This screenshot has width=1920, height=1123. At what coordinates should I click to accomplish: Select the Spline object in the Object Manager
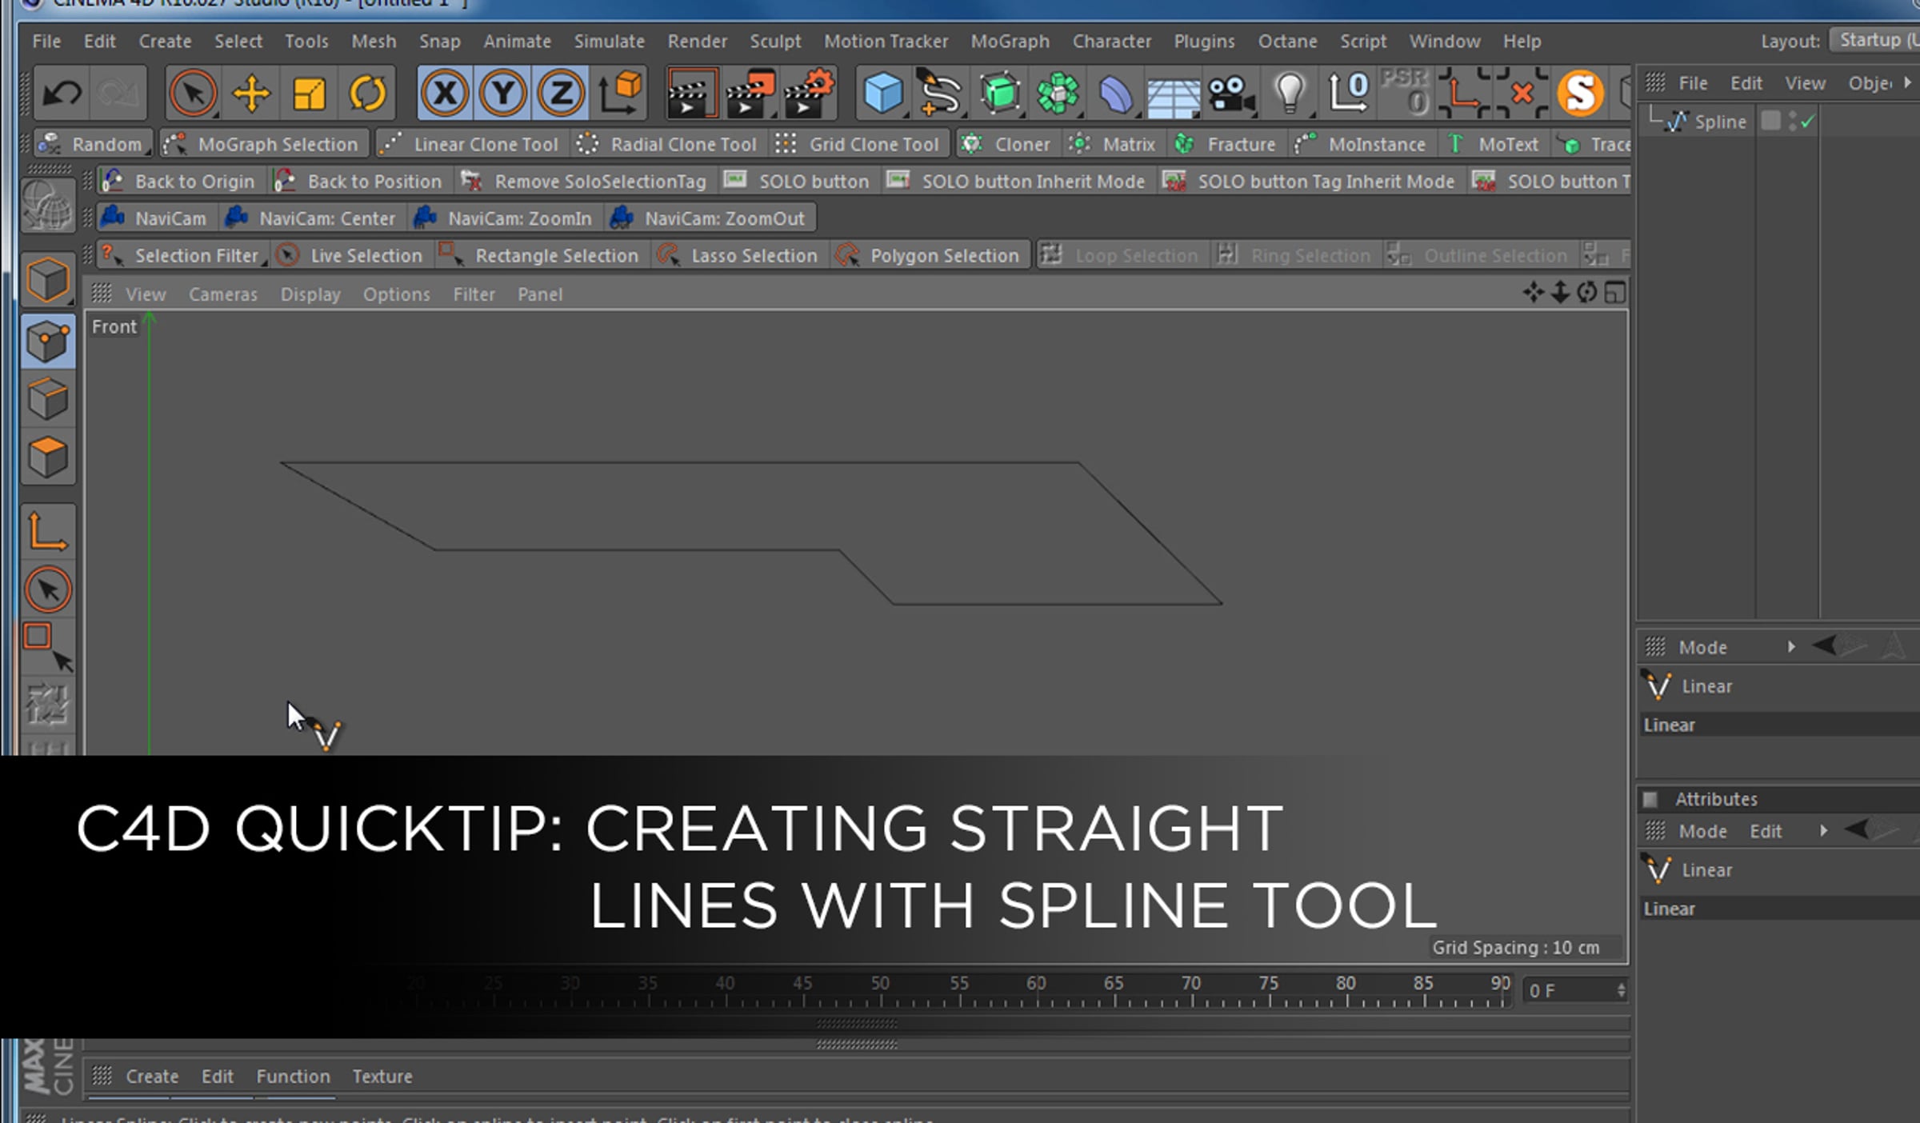point(1720,122)
